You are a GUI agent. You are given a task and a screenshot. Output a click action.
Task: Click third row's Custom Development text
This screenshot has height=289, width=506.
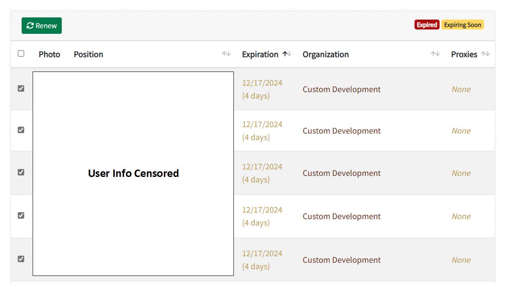(342, 173)
